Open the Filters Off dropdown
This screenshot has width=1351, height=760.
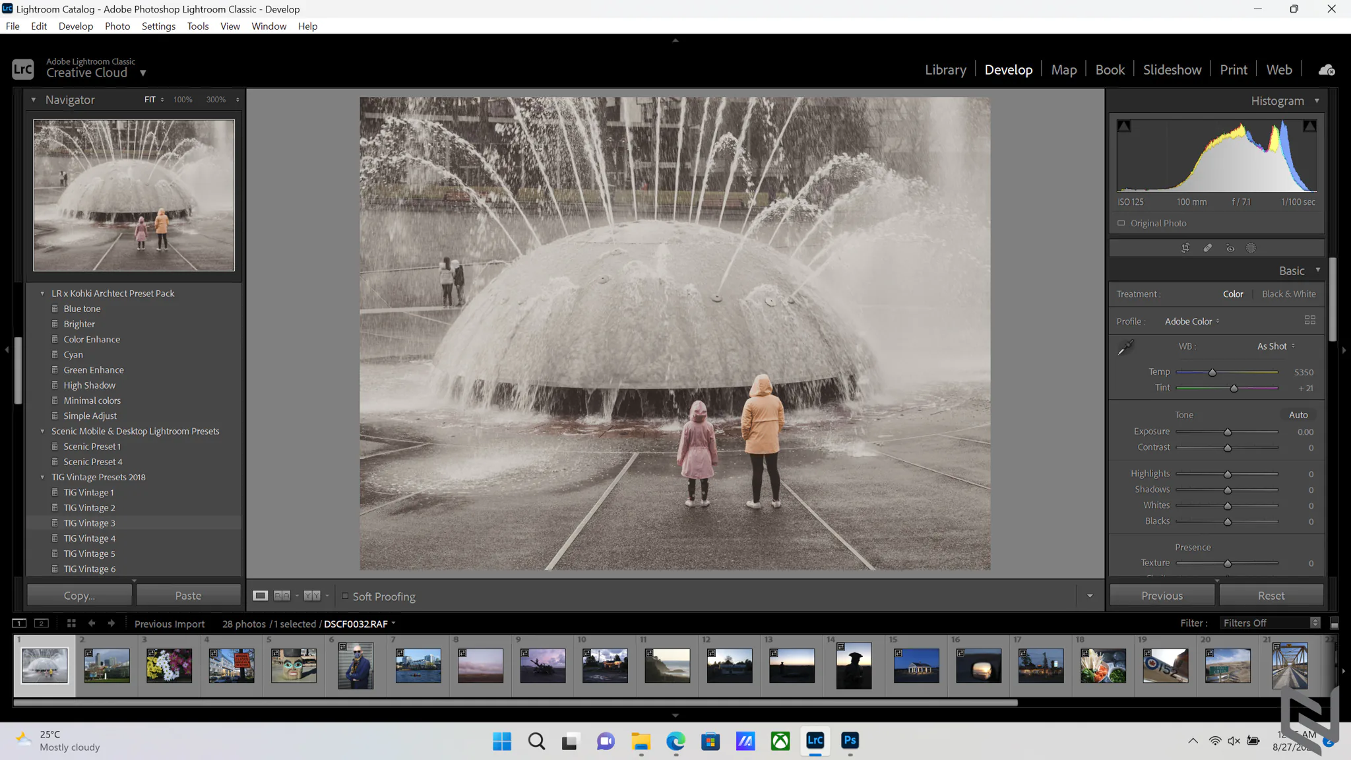pyautogui.click(x=1269, y=623)
